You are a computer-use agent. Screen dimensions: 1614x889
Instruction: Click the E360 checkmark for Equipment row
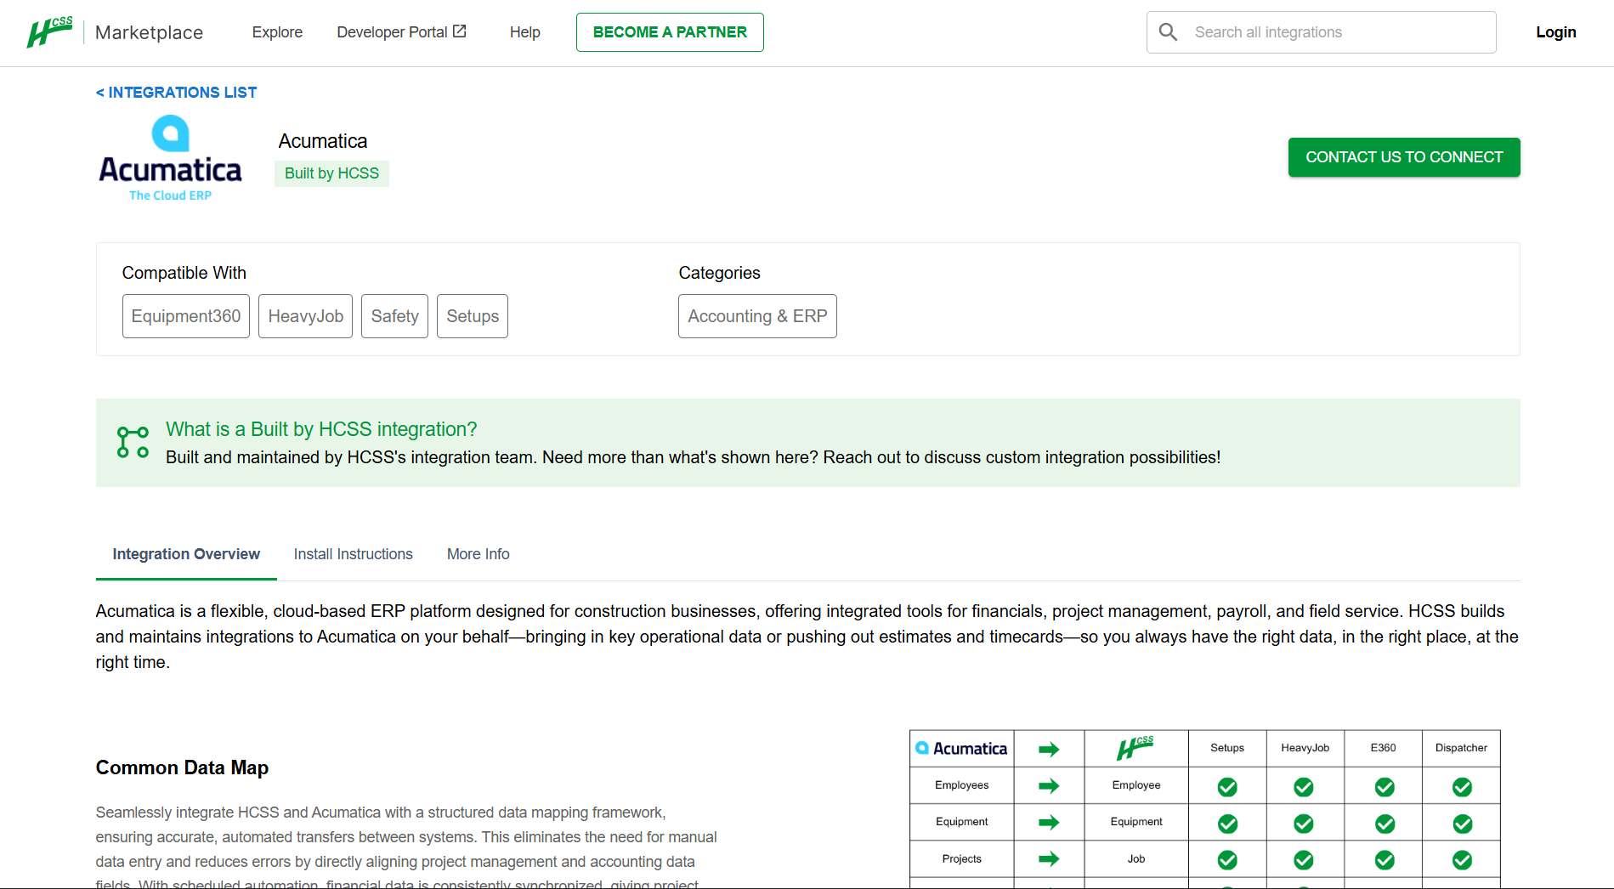(1385, 824)
